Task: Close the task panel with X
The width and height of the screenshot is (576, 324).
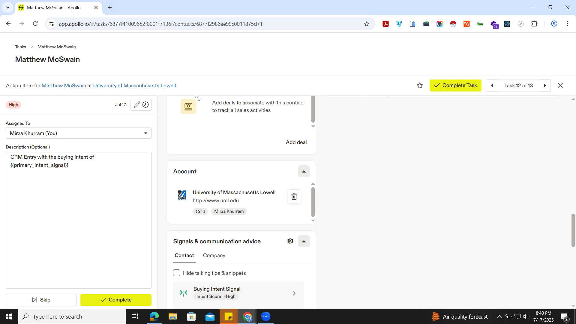Action: tap(560, 85)
